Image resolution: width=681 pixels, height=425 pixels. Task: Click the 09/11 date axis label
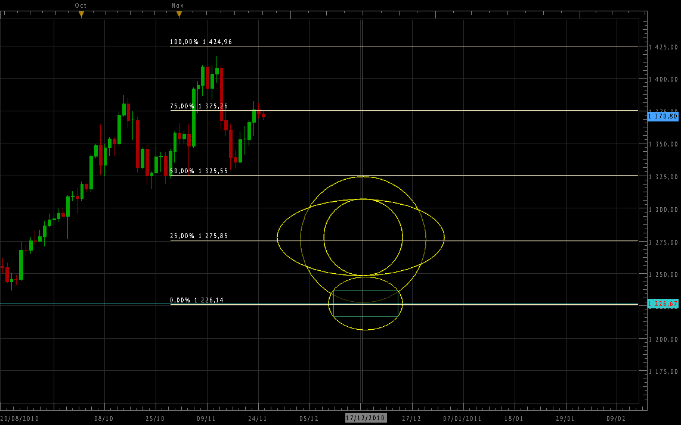[206, 419]
